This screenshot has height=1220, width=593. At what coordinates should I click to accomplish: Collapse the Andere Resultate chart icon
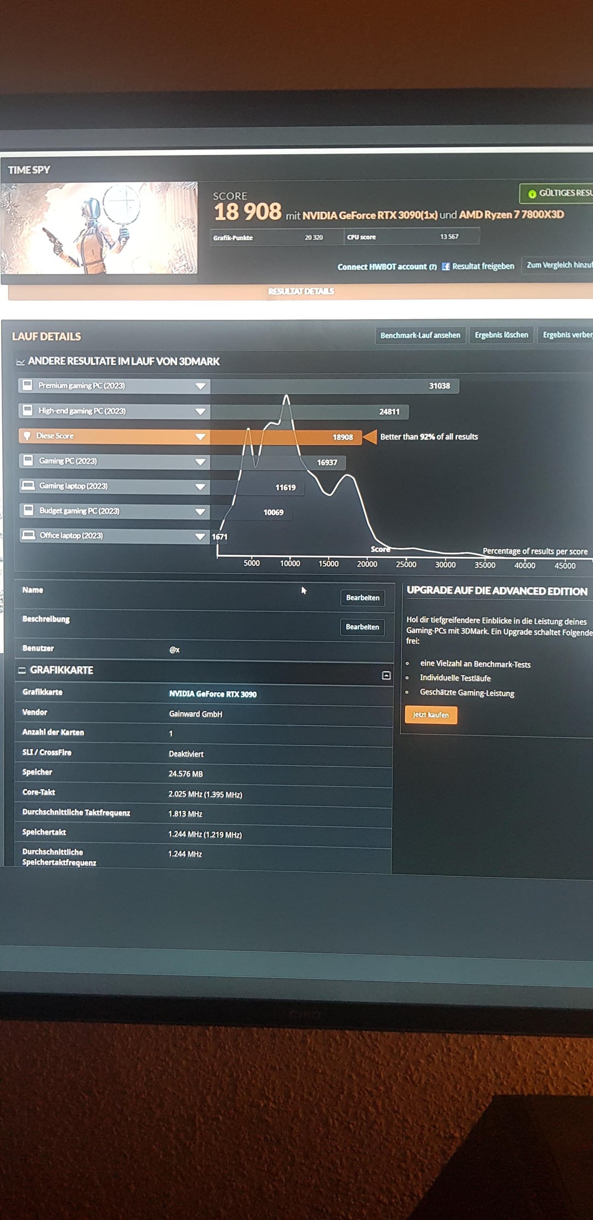point(21,362)
